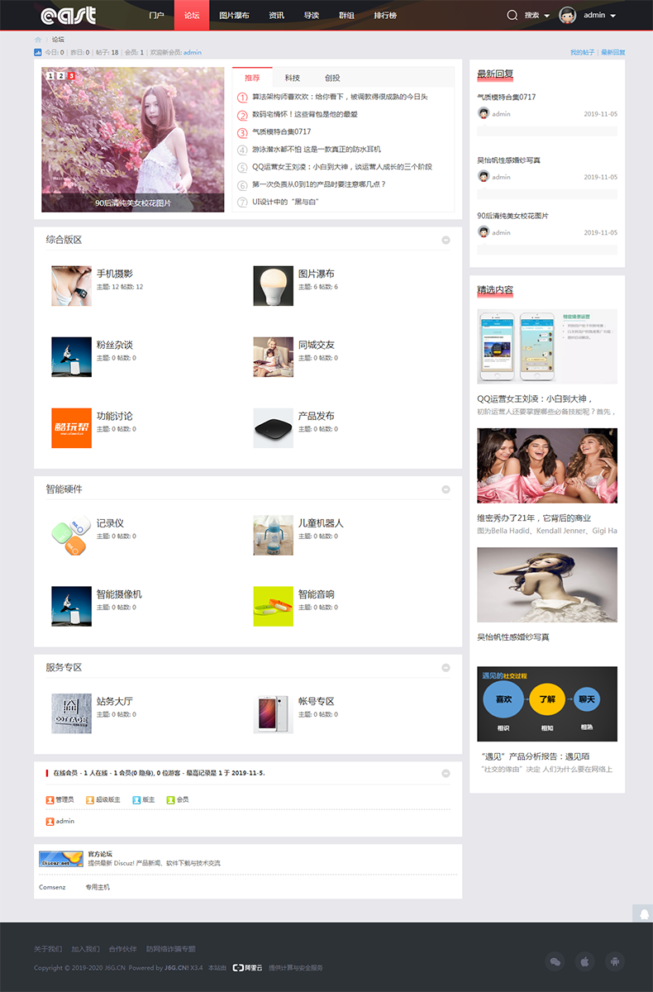The image size is (653, 992).
Task: Open QQ运营女王刘凌 featured thumbnail
Action: pos(547,346)
